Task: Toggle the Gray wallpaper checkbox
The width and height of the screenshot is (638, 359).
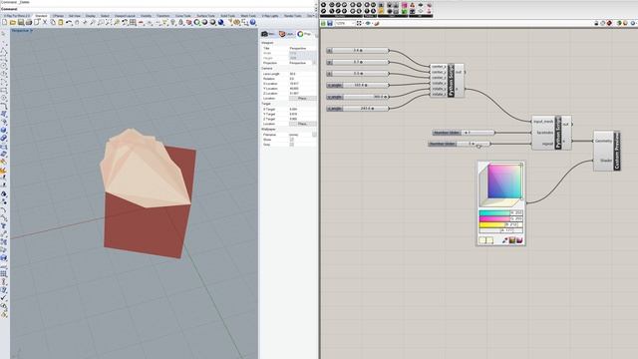Action: pyautogui.click(x=292, y=145)
